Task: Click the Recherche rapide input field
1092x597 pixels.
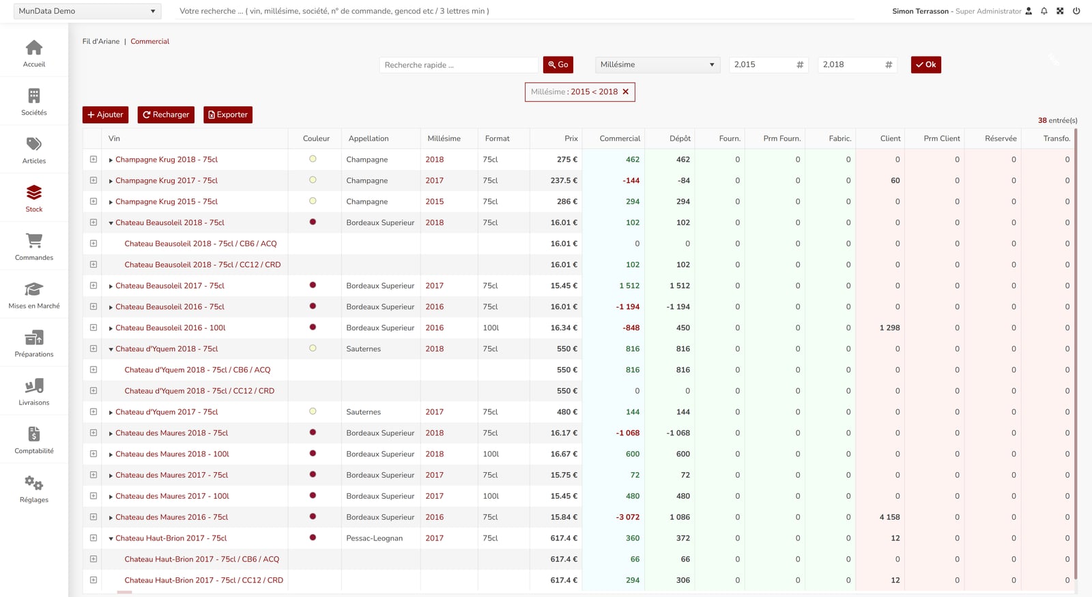Action: (459, 65)
